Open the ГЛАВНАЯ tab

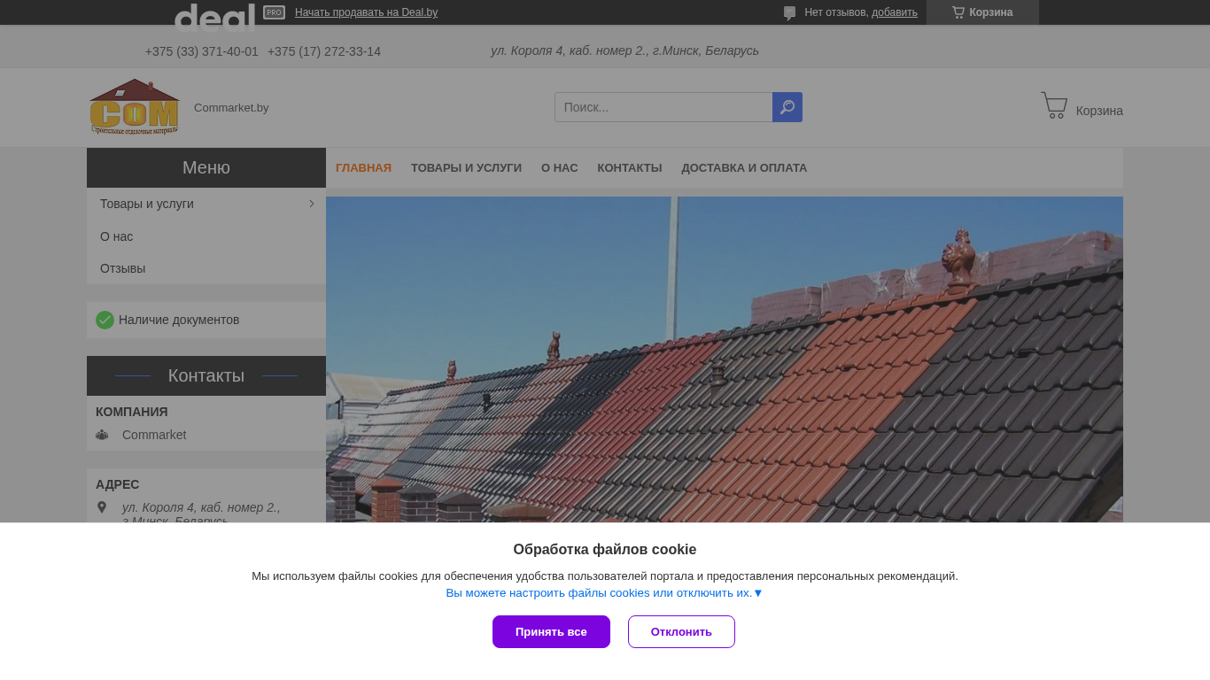[x=363, y=168]
